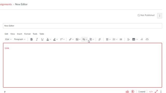The height and width of the screenshot is (93, 166).
Task: Open the 12pt font size dropdown
Action: click(8, 39)
